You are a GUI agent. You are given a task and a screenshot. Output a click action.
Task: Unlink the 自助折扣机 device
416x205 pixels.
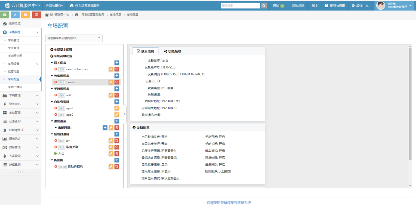117,166
